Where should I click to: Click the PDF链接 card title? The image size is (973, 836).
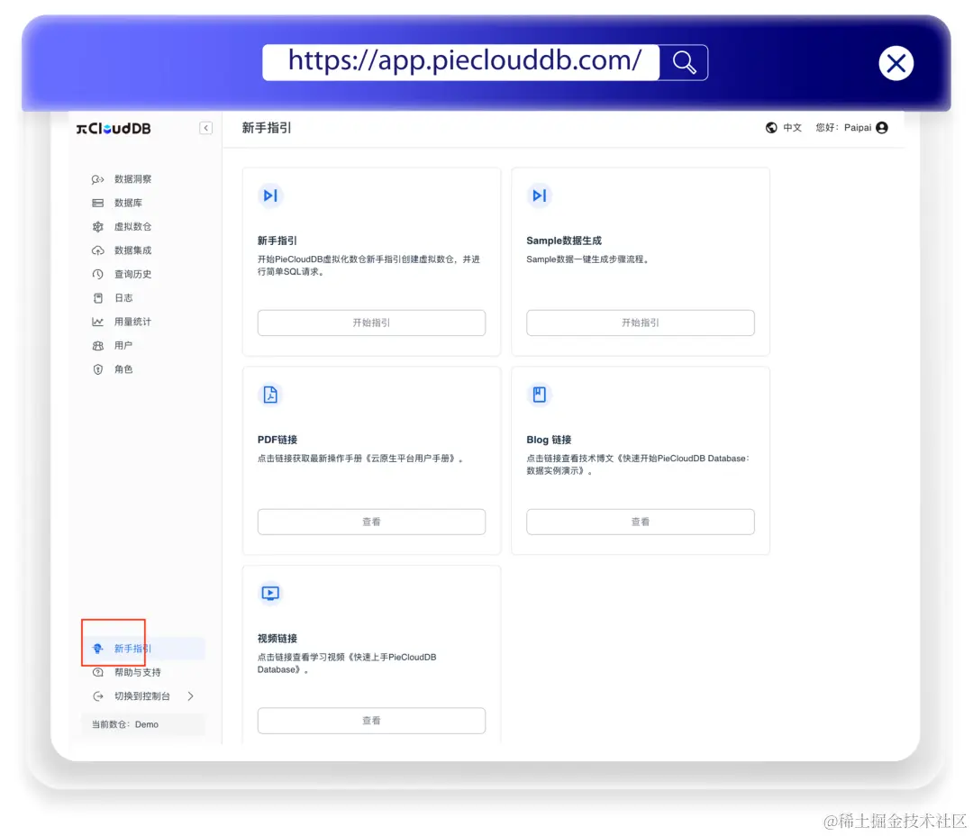point(277,440)
